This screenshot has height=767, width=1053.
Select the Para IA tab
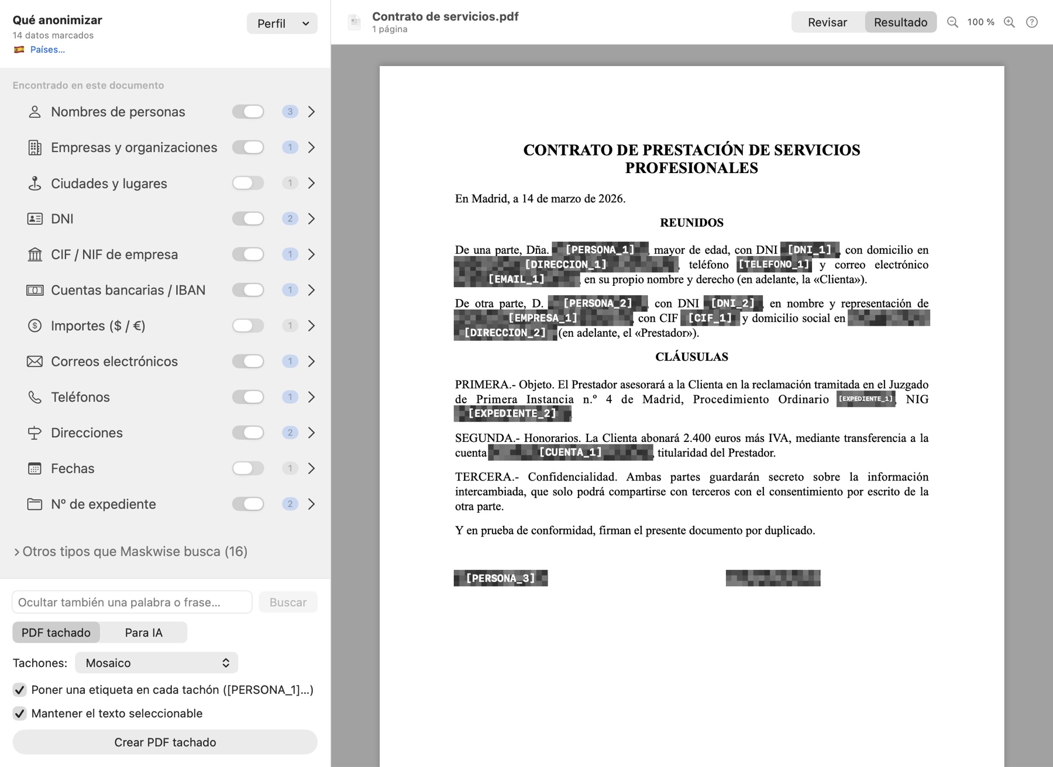tap(144, 633)
